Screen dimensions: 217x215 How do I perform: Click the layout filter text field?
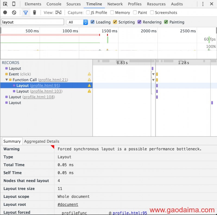point(33,22)
